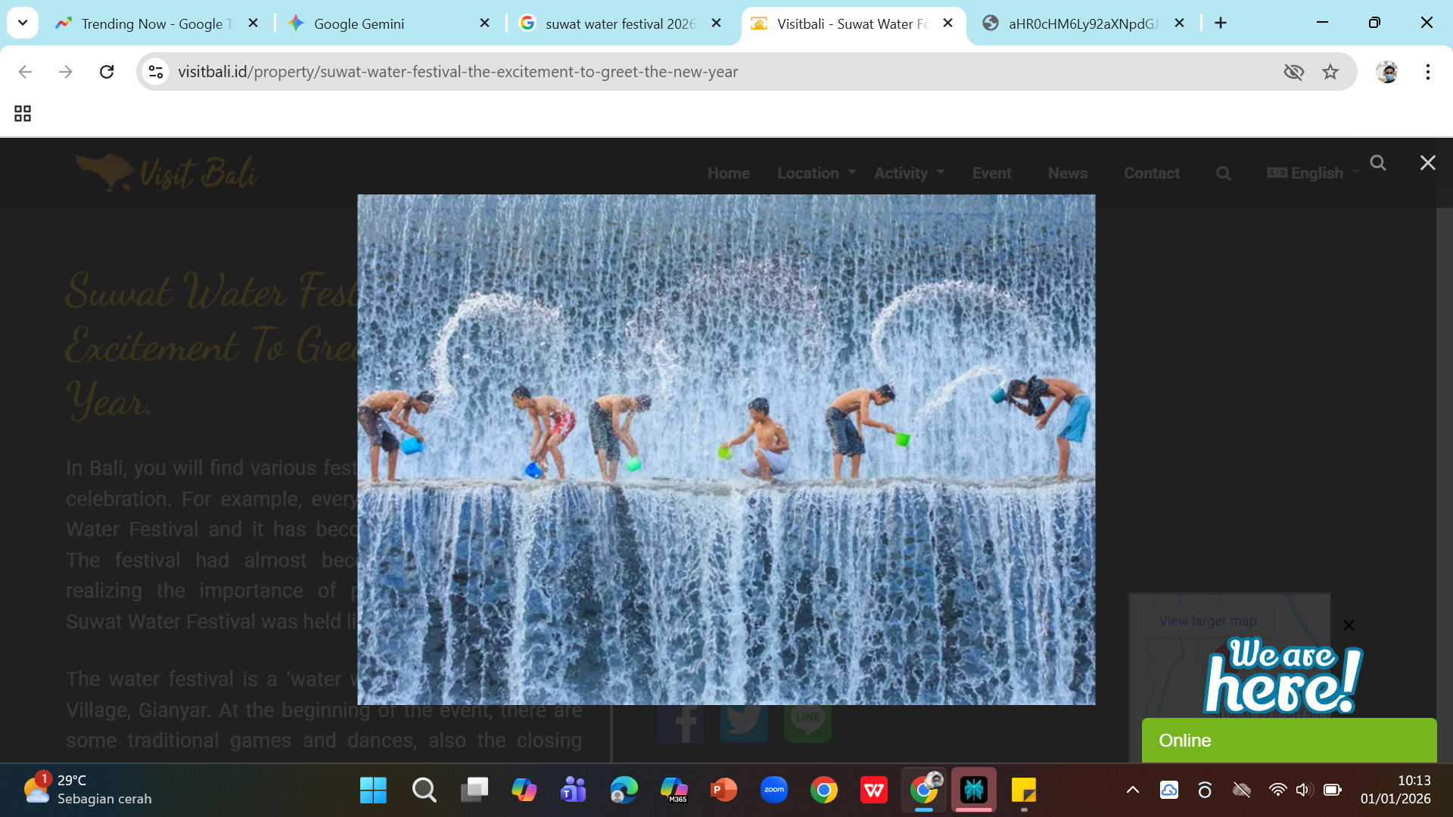Close the Visitbali tab
This screenshot has height=817, width=1453.
(947, 23)
